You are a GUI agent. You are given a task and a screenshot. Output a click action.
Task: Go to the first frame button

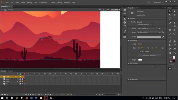[26, 94]
